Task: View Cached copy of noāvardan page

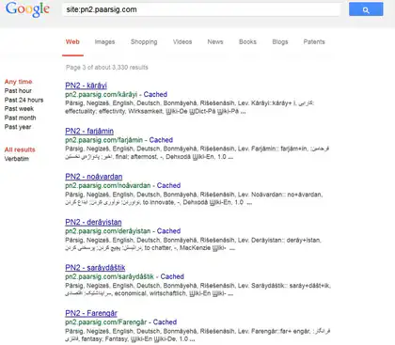Action: 168,185
